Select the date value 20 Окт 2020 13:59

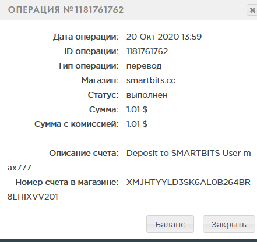point(164,37)
